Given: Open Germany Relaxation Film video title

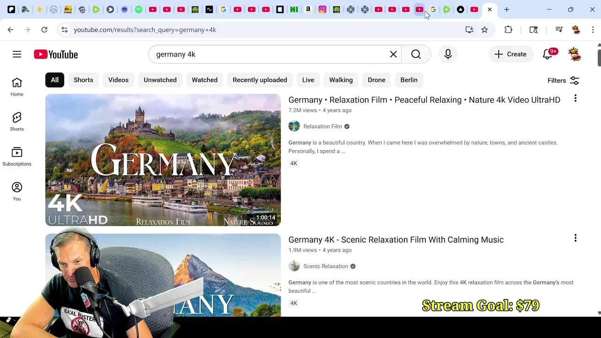Looking at the screenshot, I should pos(424,100).
